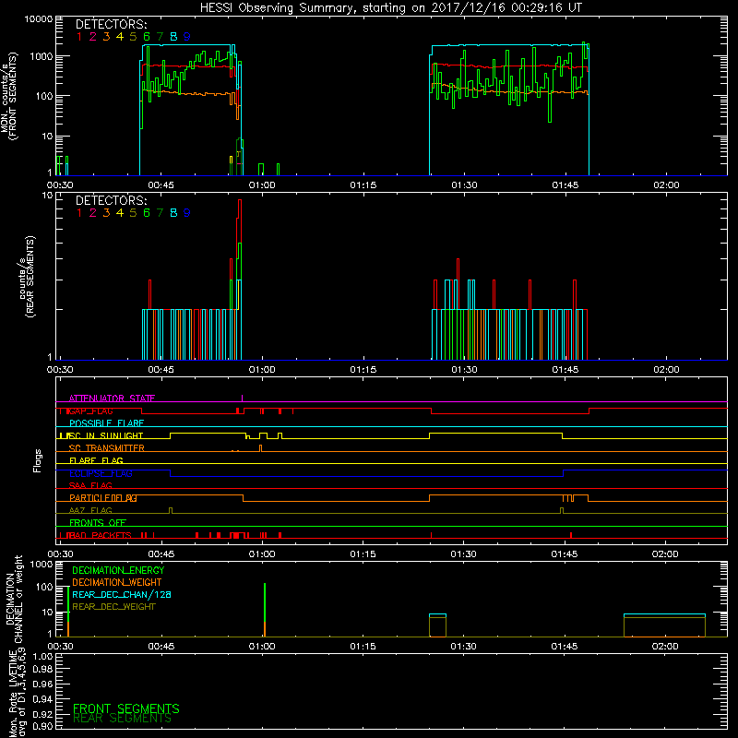Image resolution: width=738 pixels, height=738 pixels.
Task: Click 02:00 time tick under Flags plot
Action: 665,554
